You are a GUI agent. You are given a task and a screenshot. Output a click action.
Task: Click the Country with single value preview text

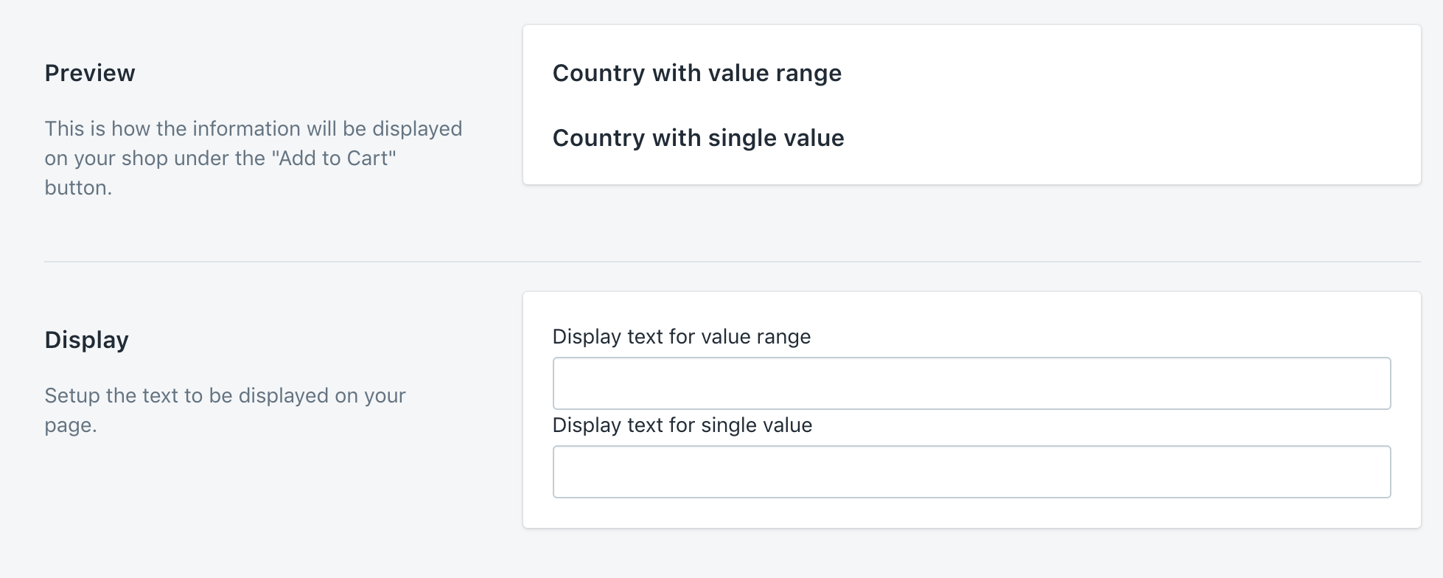coord(698,138)
